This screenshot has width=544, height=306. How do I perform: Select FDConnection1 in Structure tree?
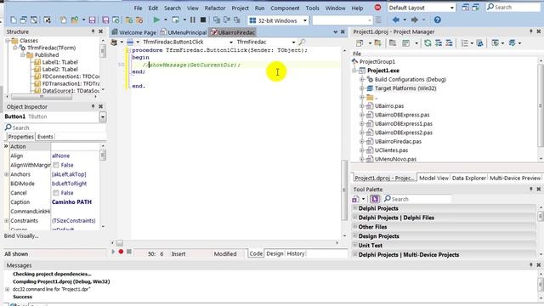tap(71, 76)
